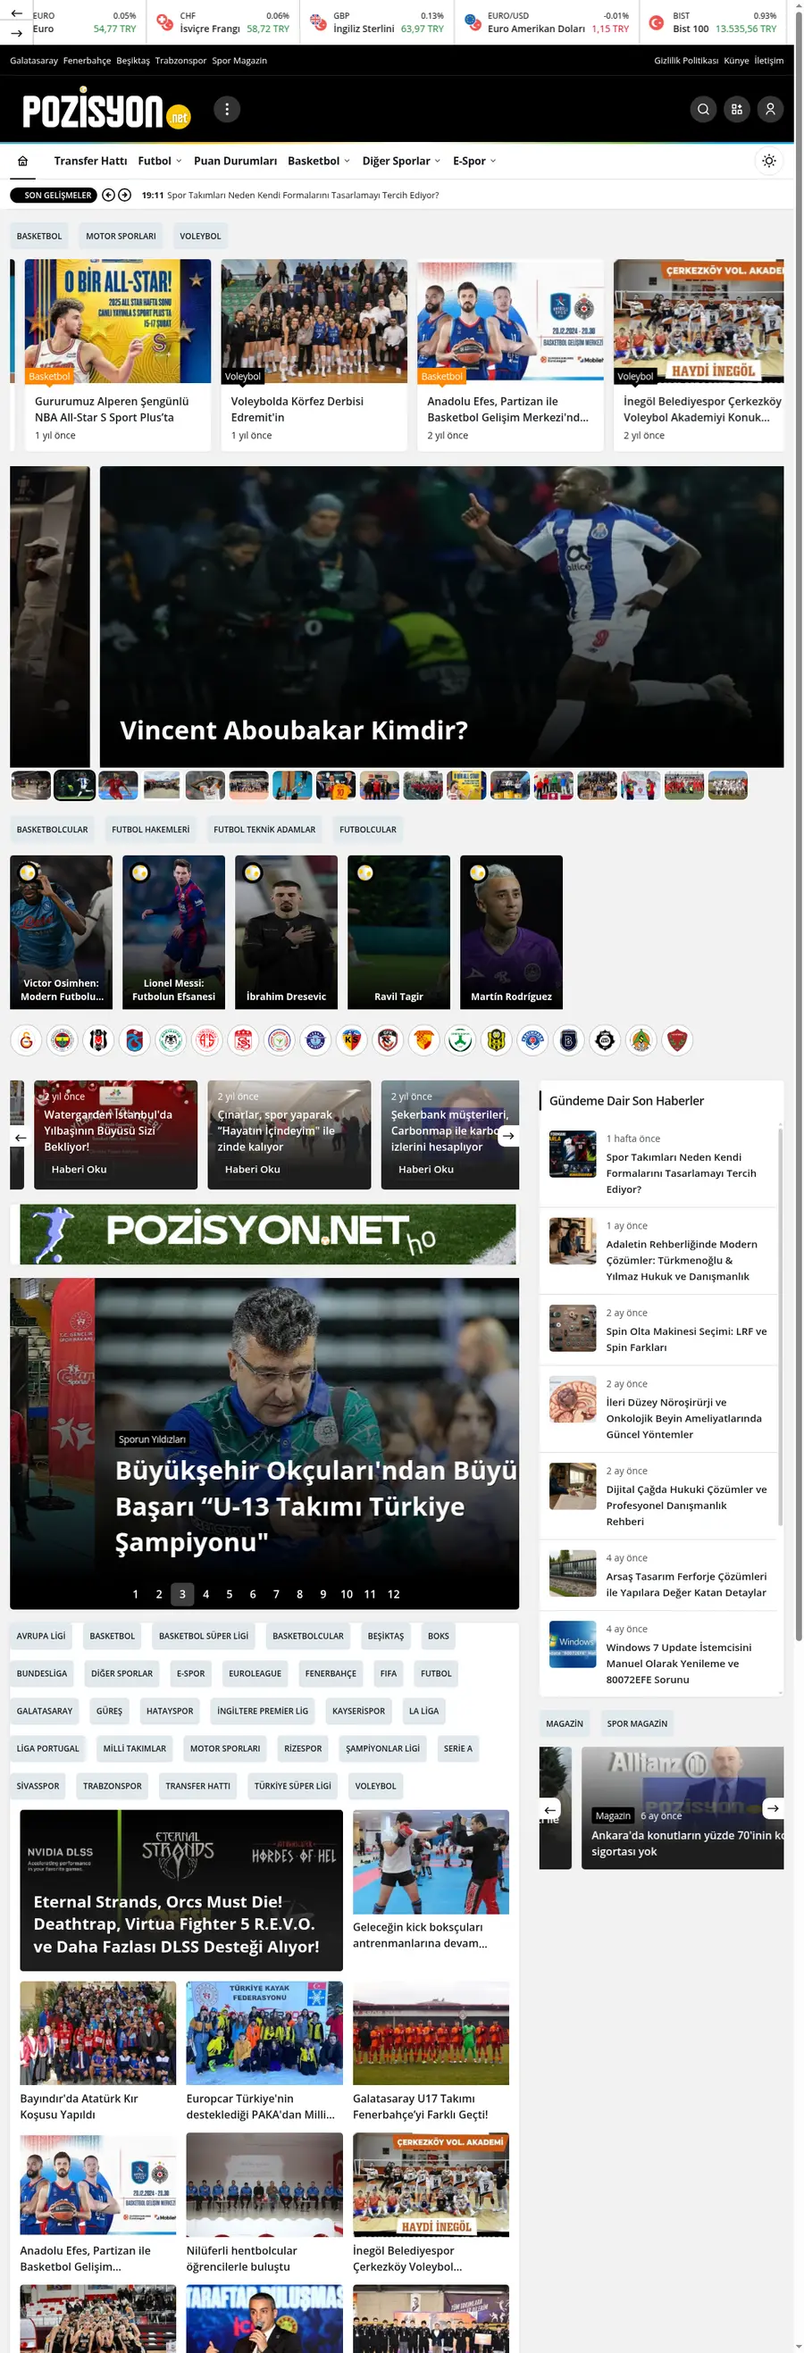This screenshot has width=804, height=2353.
Task: Select the Fenerbahçe club logo
Action: pyautogui.click(x=63, y=1039)
